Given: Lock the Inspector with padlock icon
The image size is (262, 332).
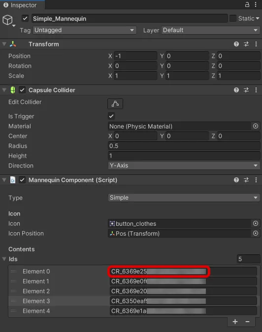Looking at the screenshot, I should coord(247,4).
